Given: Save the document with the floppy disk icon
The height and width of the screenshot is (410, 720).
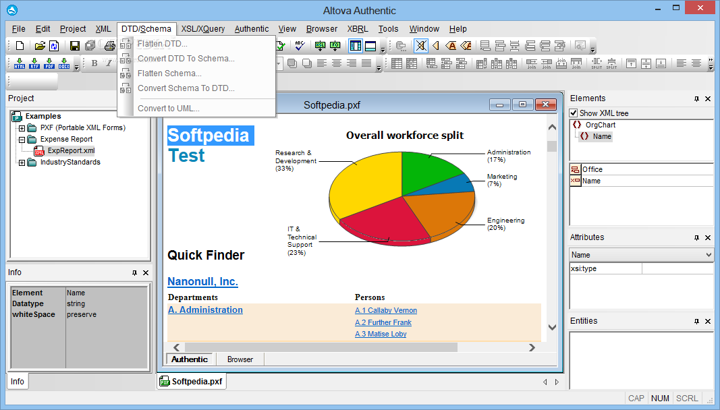Looking at the screenshot, I should [75, 45].
